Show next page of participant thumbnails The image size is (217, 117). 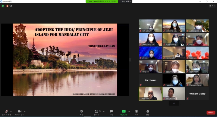(x=174, y=103)
